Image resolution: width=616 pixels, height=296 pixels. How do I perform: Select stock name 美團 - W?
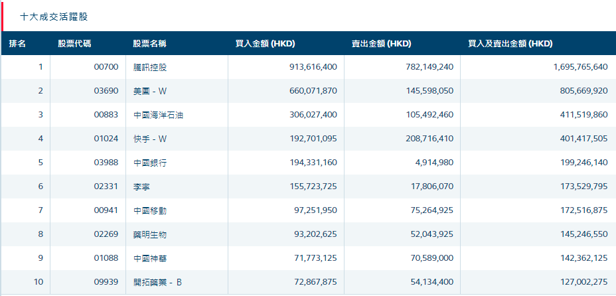point(150,91)
